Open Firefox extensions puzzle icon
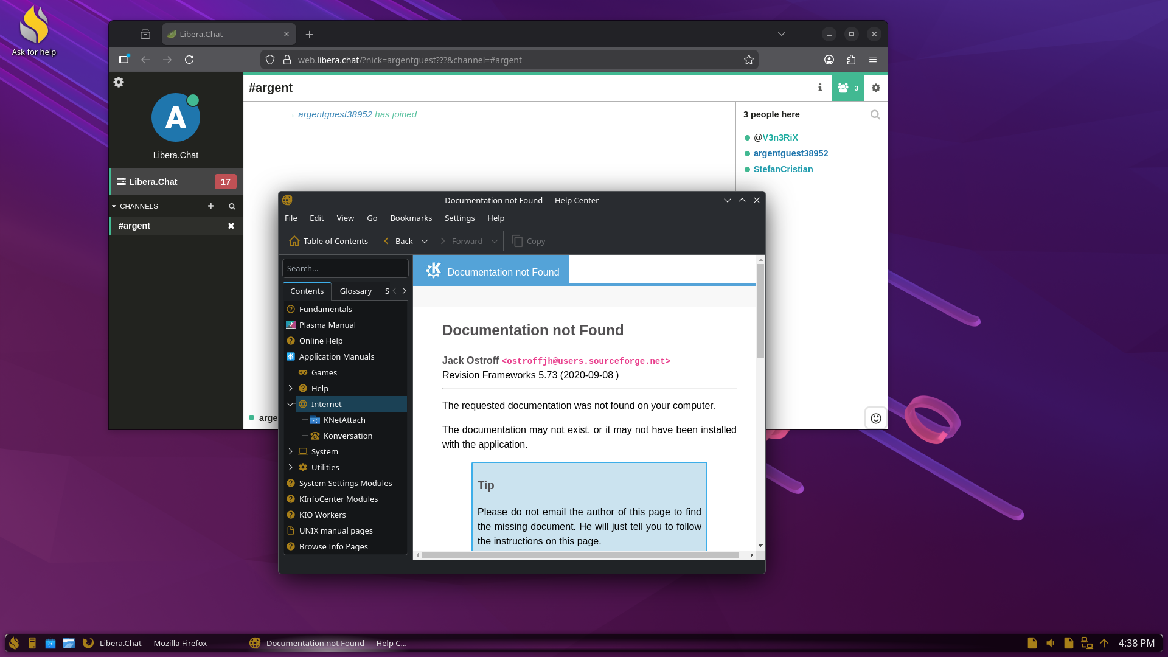This screenshot has height=657, width=1168. coord(851,60)
